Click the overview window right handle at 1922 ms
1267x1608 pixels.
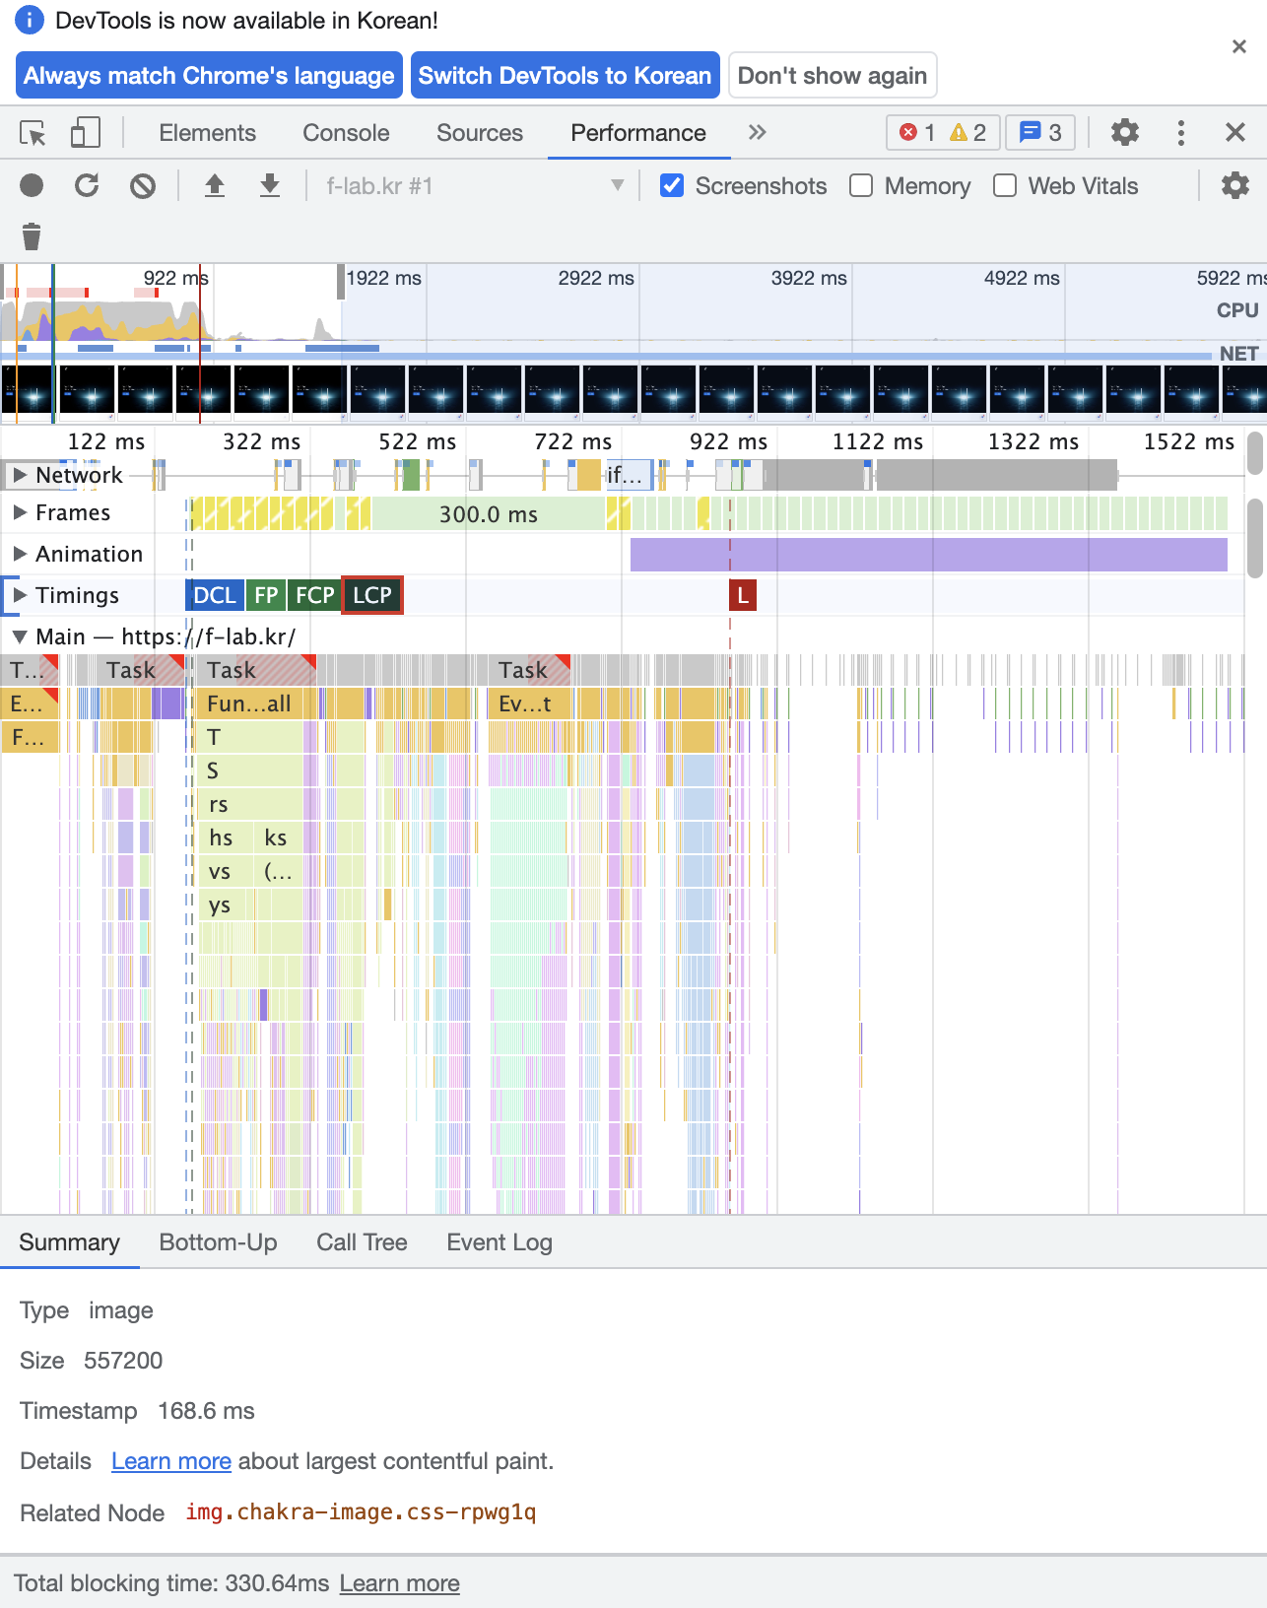pyautogui.click(x=341, y=282)
